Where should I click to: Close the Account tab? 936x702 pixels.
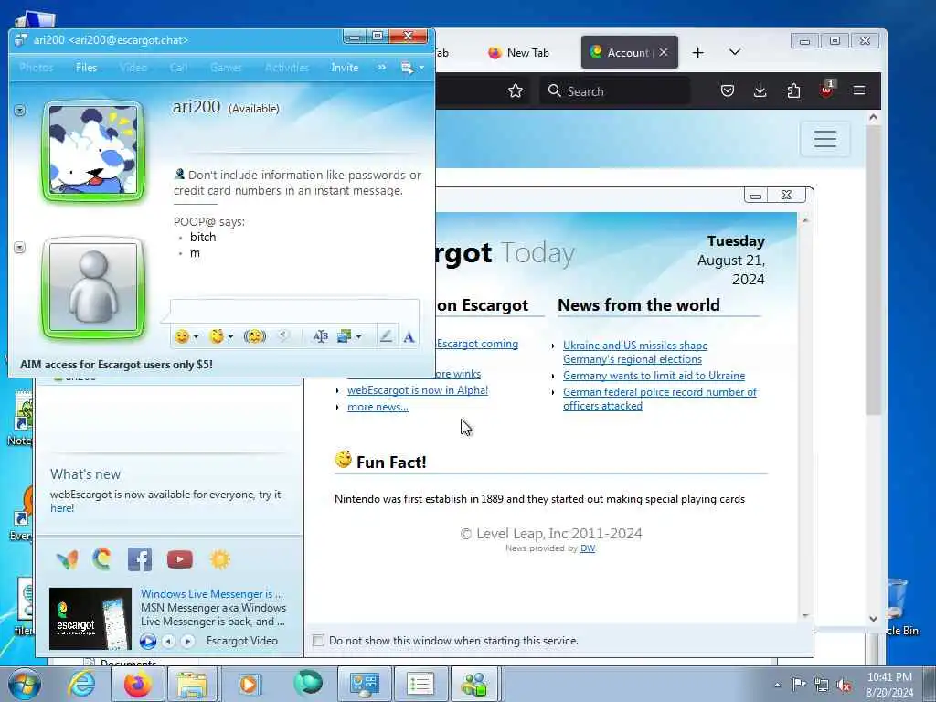click(664, 52)
